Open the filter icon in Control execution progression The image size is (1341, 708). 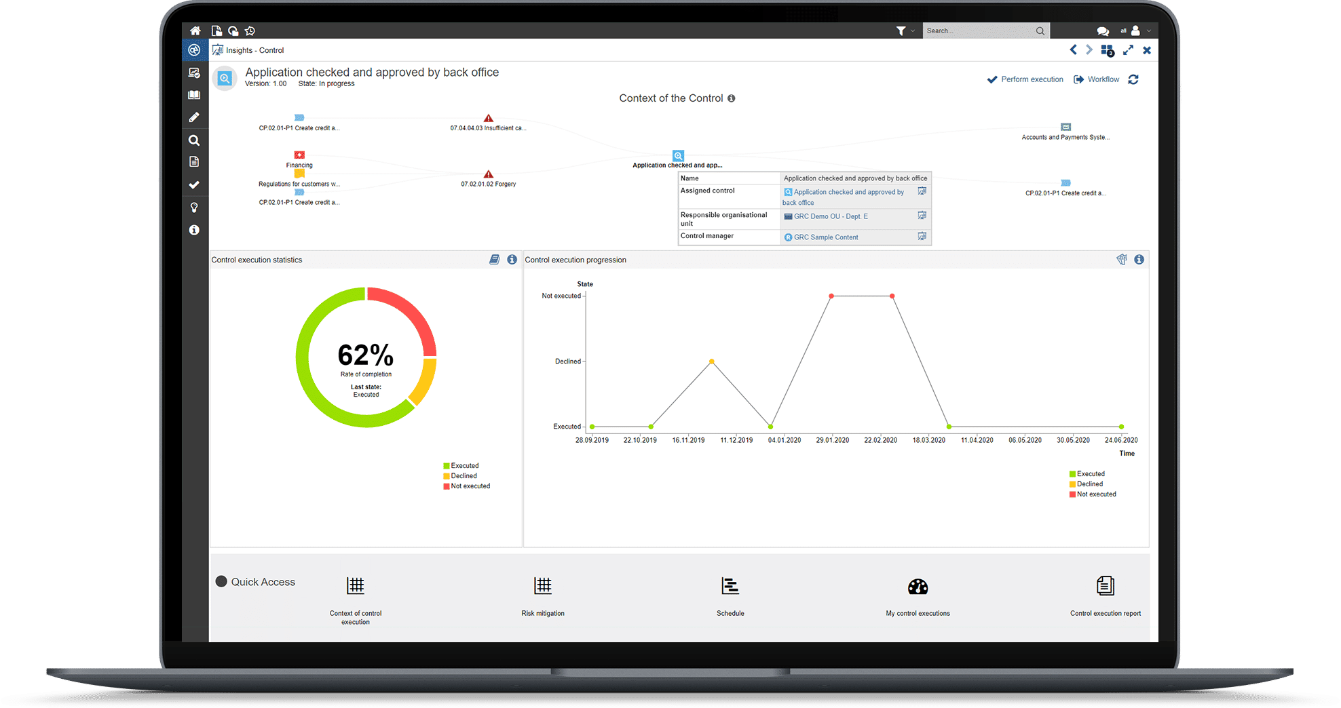(x=1122, y=260)
